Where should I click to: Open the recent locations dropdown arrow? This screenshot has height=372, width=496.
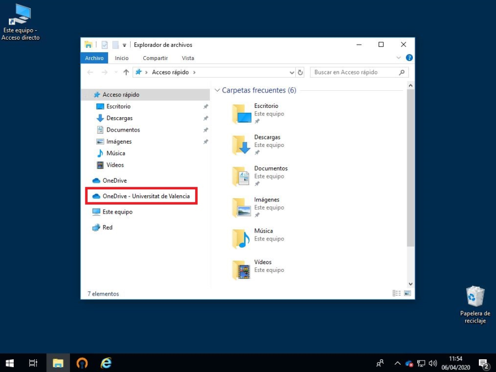click(x=116, y=72)
